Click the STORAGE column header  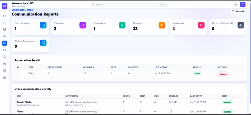tap(173, 96)
